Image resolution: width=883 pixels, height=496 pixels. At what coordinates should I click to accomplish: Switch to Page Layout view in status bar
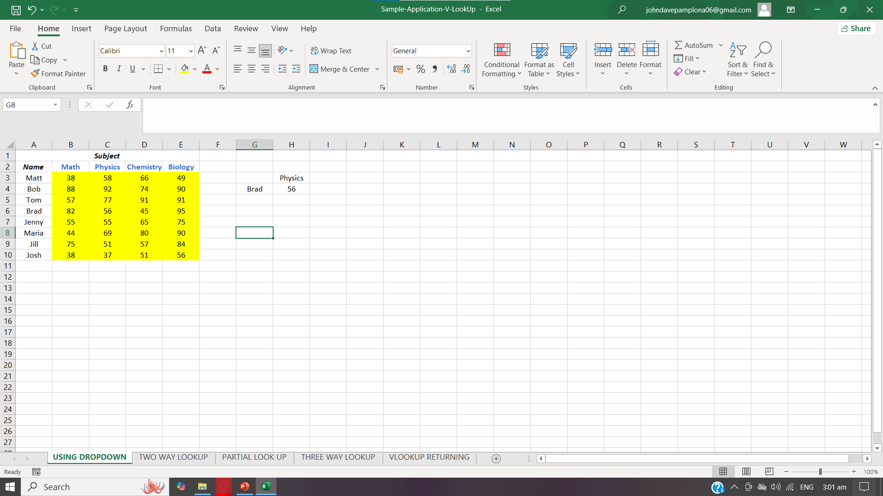click(746, 472)
